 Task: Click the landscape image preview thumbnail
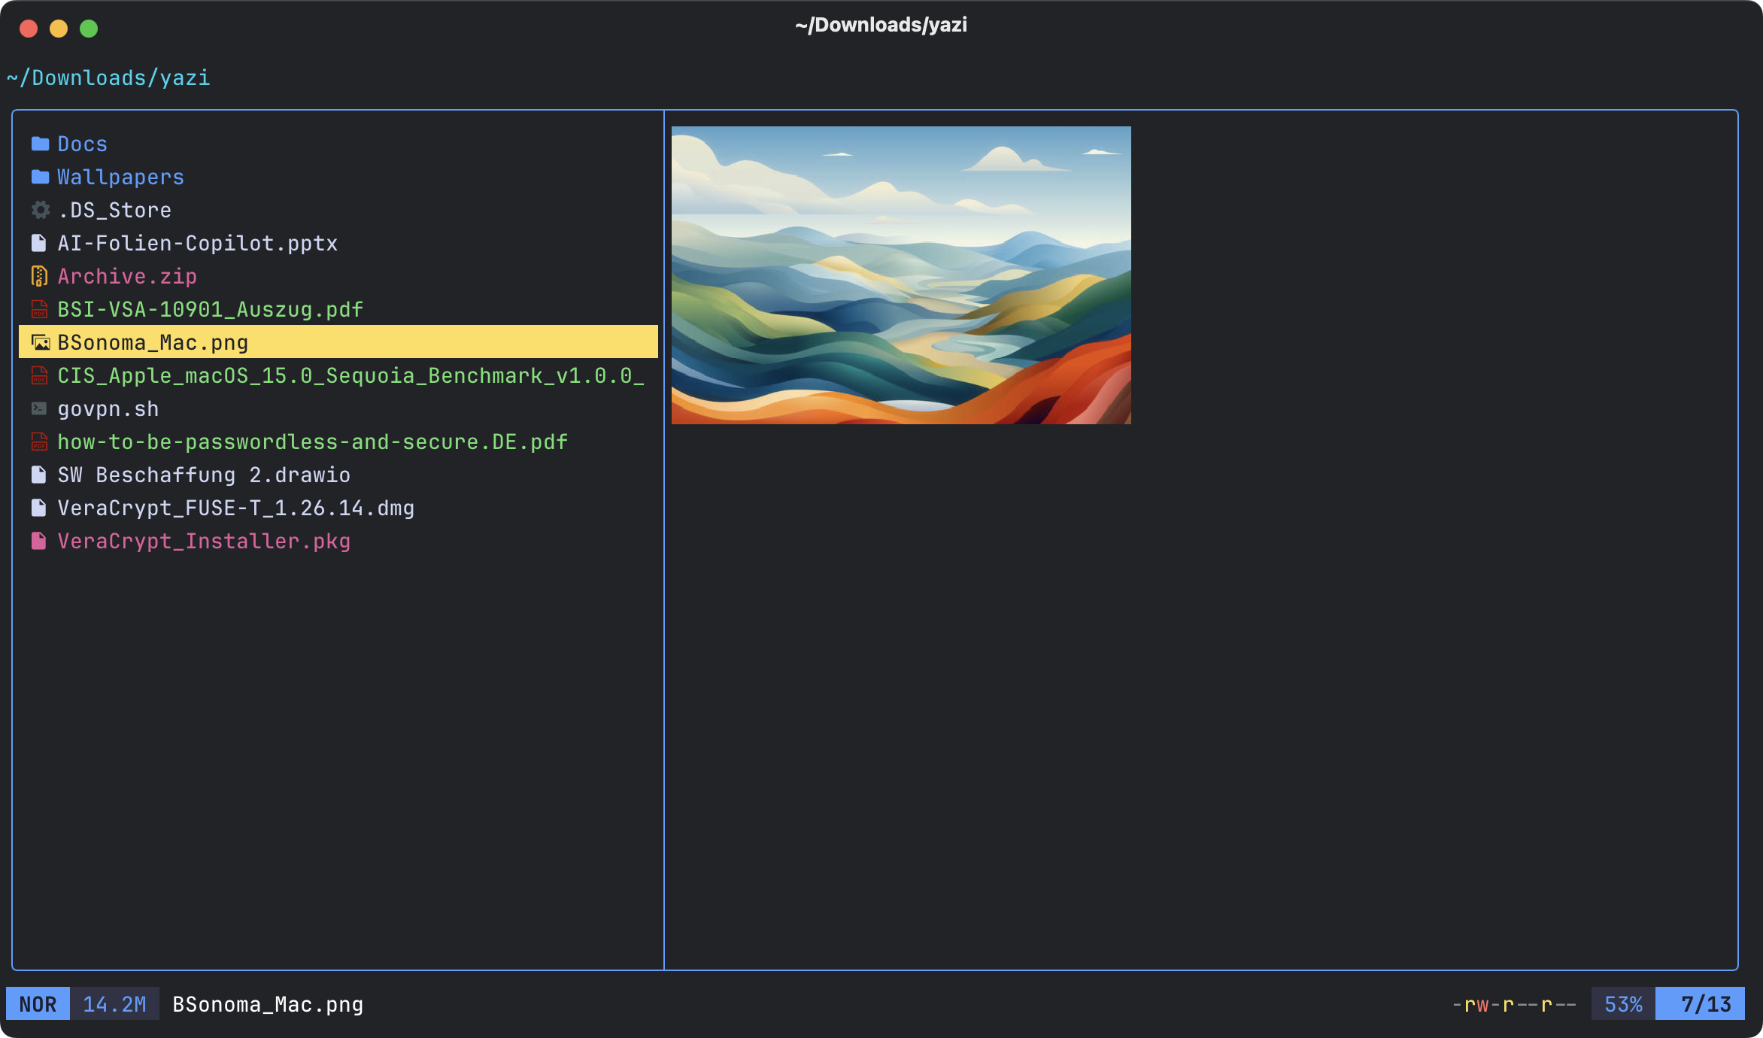901,275
